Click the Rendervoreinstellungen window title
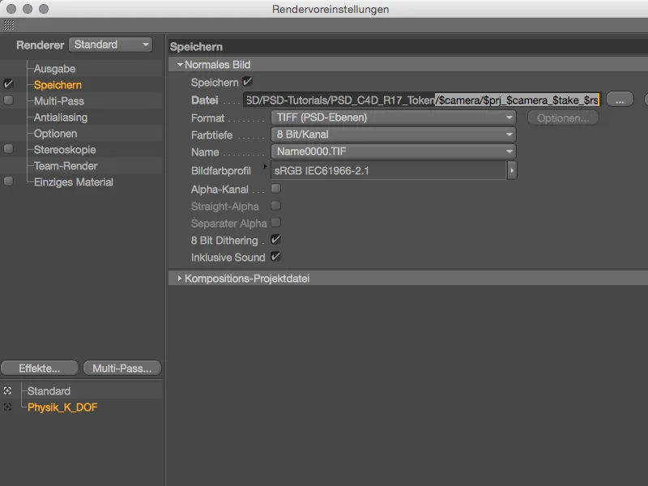 pyautogui.click(x=330, y=9)
